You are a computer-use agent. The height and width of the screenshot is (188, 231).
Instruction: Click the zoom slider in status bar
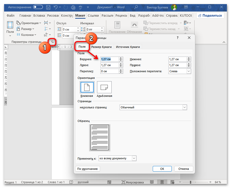coord(190,182)
